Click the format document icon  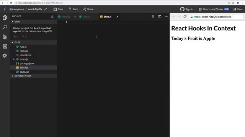[153, 16]
